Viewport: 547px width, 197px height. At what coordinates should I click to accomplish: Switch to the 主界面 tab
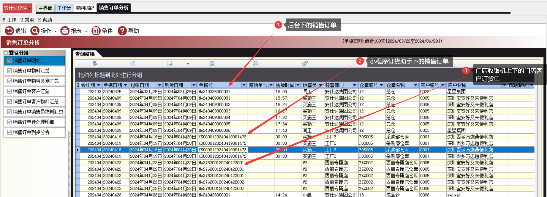coord(46,8)
